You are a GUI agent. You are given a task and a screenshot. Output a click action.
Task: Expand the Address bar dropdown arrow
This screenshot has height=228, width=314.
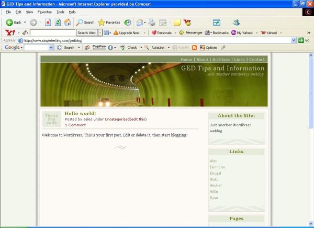pos(293,40)
